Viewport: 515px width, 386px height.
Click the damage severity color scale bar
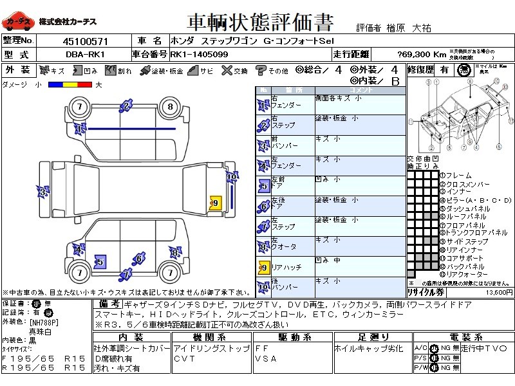pyautogui.click(x=70, y=84)
